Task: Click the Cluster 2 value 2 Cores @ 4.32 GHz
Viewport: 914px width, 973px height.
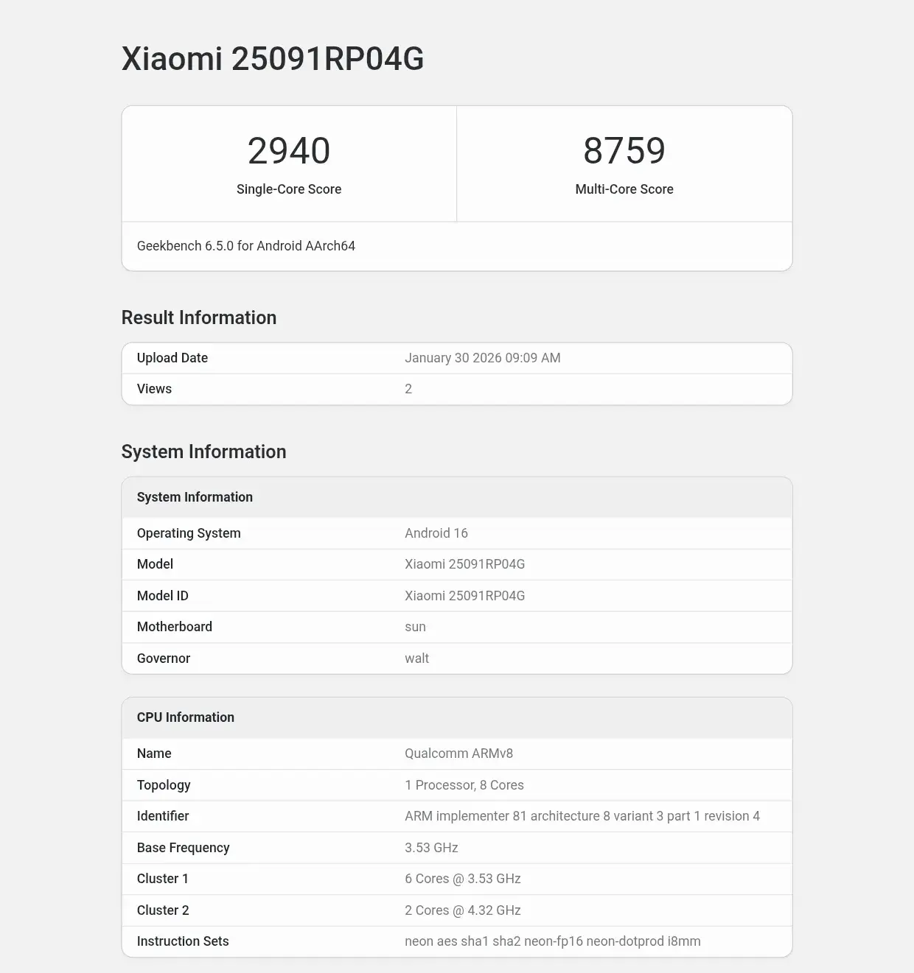Action: click(462, 910)
